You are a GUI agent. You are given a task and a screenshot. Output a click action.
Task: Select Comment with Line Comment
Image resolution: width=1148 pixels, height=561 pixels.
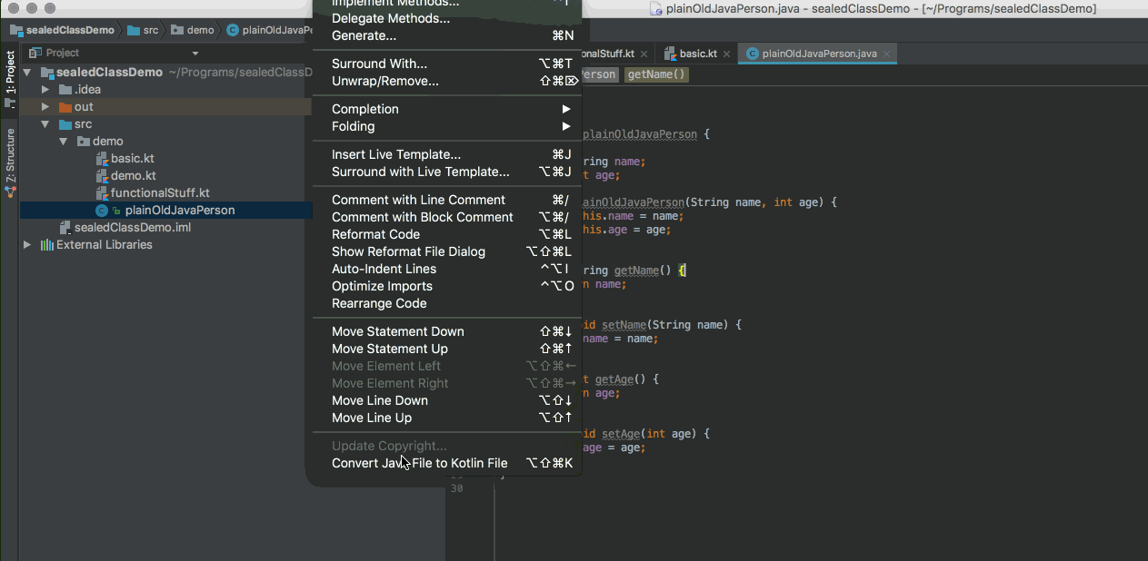pyautogui.click(x=446, y=200)
